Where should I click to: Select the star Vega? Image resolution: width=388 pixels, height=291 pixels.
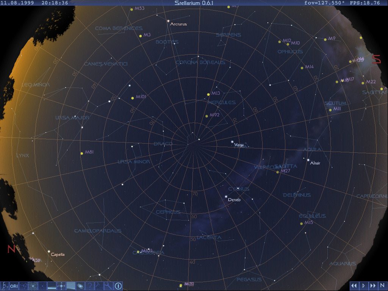point(232,142)
